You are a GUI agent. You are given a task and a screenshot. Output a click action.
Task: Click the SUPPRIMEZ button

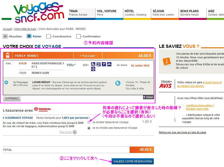(x=12, y=98)
